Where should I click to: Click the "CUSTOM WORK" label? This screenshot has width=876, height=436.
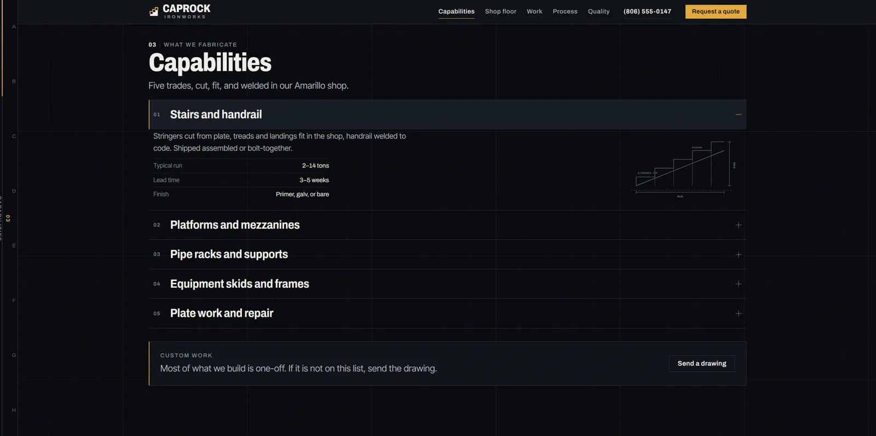tap(186, 356)
